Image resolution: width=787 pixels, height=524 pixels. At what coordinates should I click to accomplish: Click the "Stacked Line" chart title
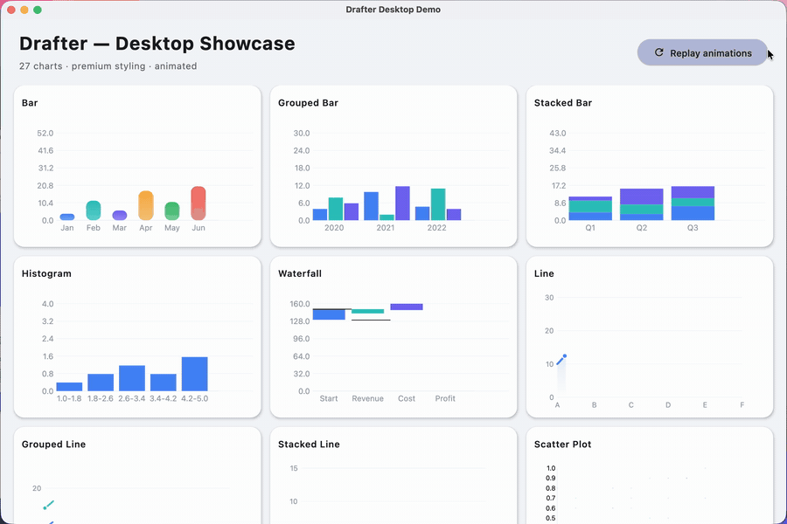click(309, 445)
